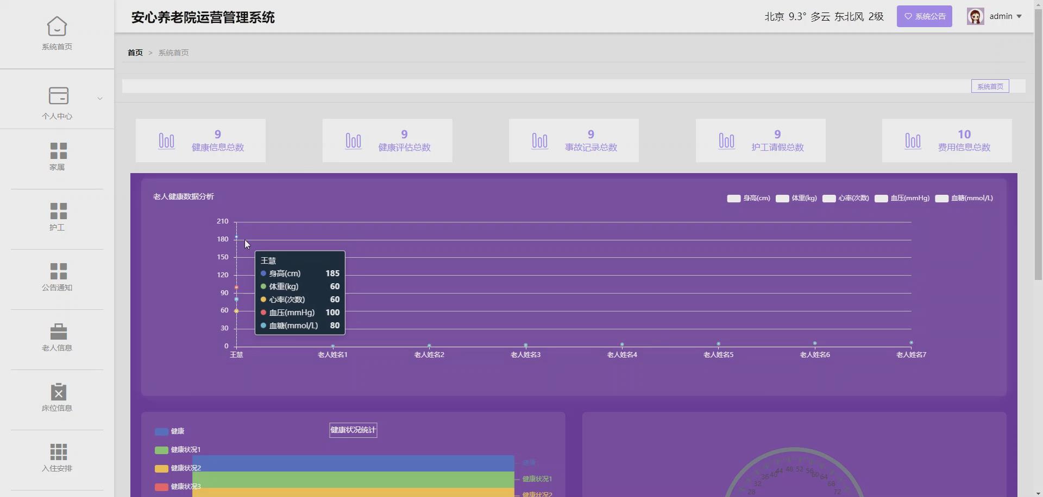Image resolution: width=1043 pixels, height=497 pixels.
Task: Click the green 健康状况1 funnel band
Action: point(353,480)
